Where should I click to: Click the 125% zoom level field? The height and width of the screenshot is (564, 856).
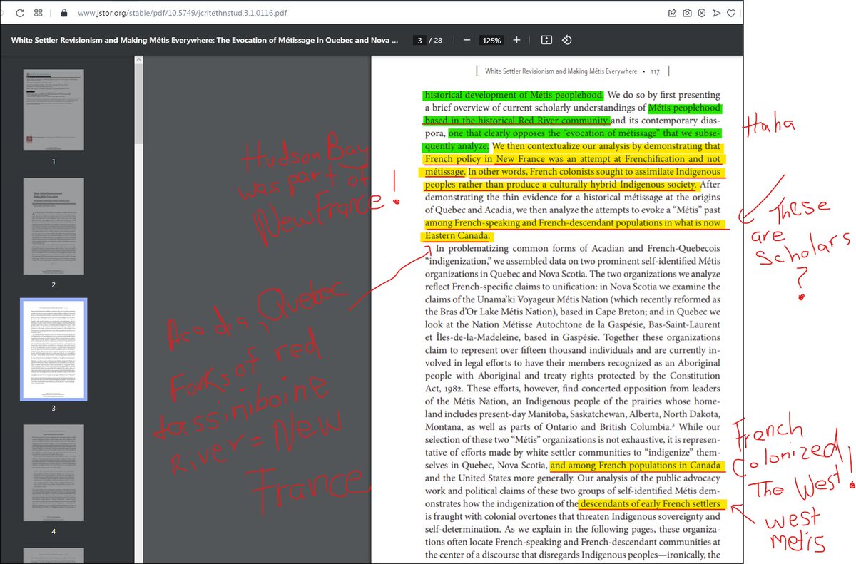pyautogui.click(x=491, y=41)
